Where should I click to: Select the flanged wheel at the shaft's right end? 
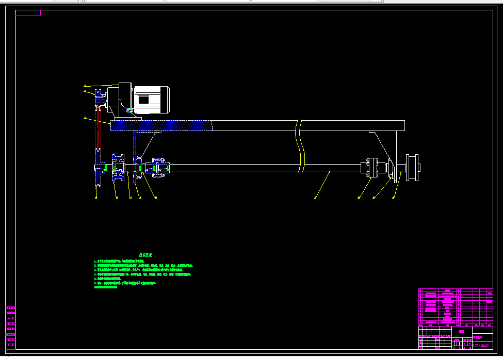(x=413, y=168)
